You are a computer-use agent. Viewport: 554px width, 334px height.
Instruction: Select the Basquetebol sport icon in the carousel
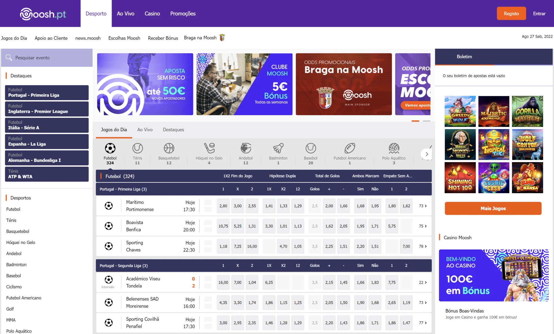tap(169, 148)
